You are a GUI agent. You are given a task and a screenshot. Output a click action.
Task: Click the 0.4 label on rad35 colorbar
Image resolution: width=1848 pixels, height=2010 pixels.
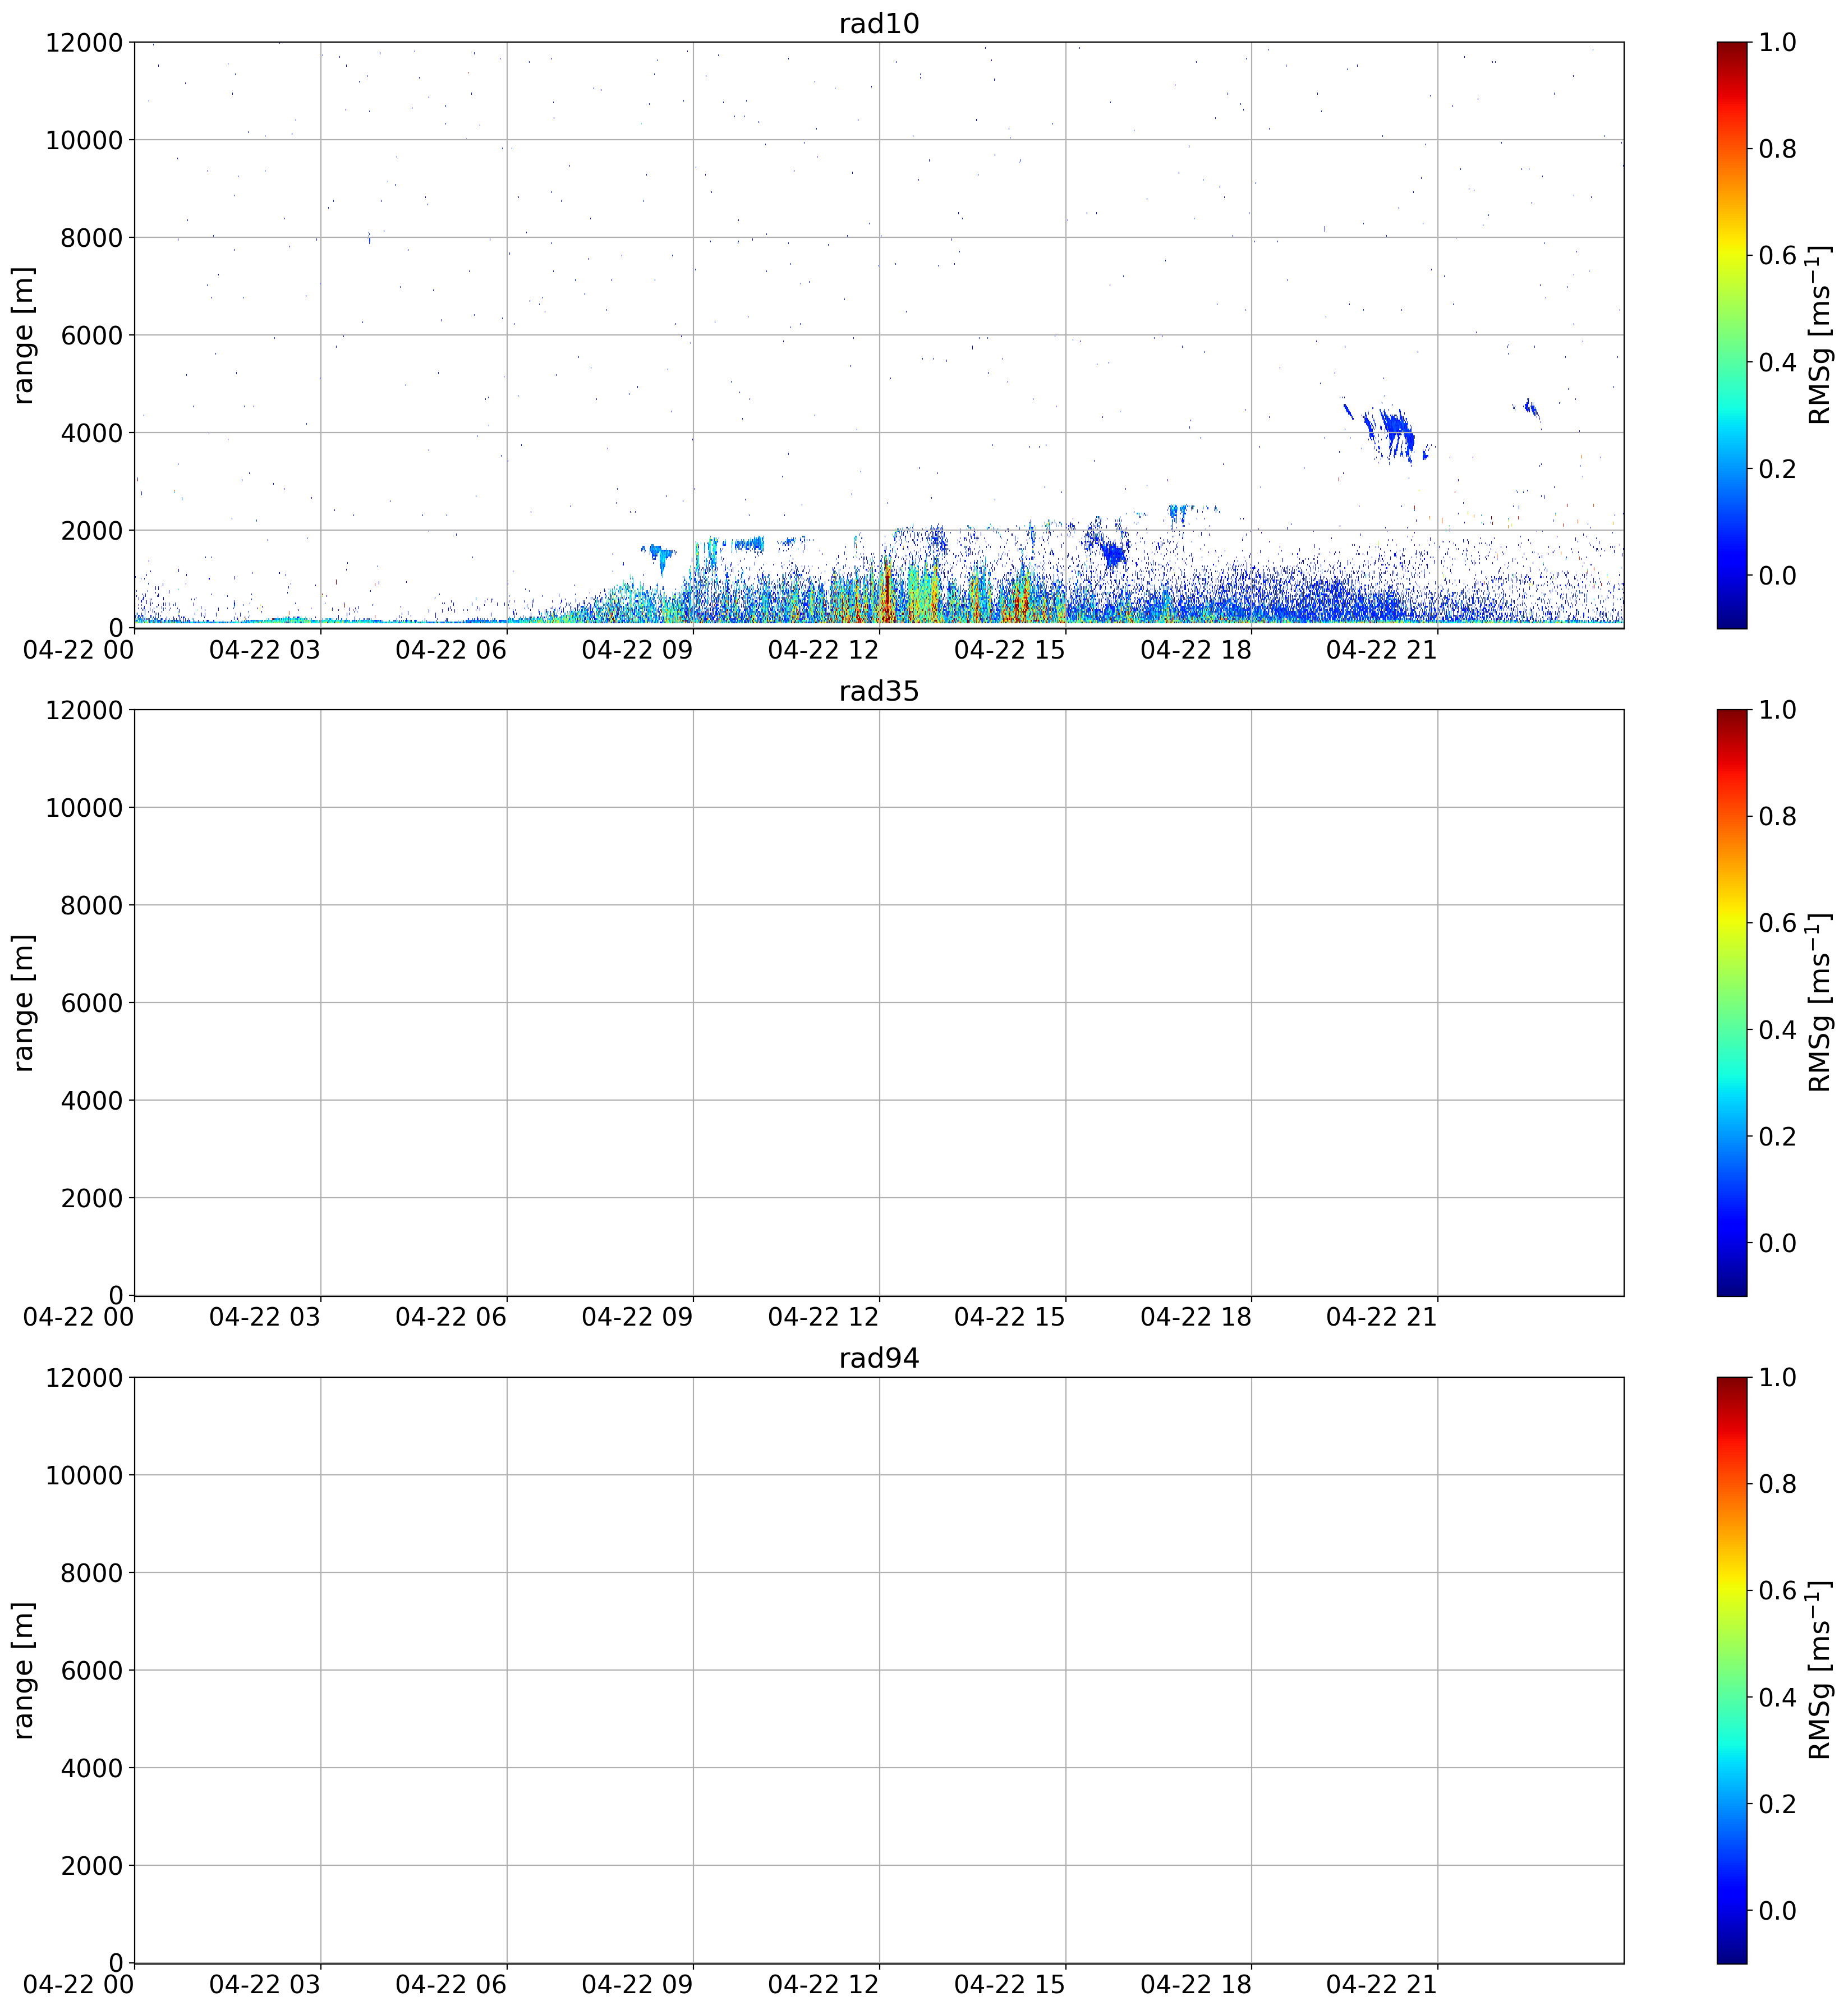pos(1778,1030)
